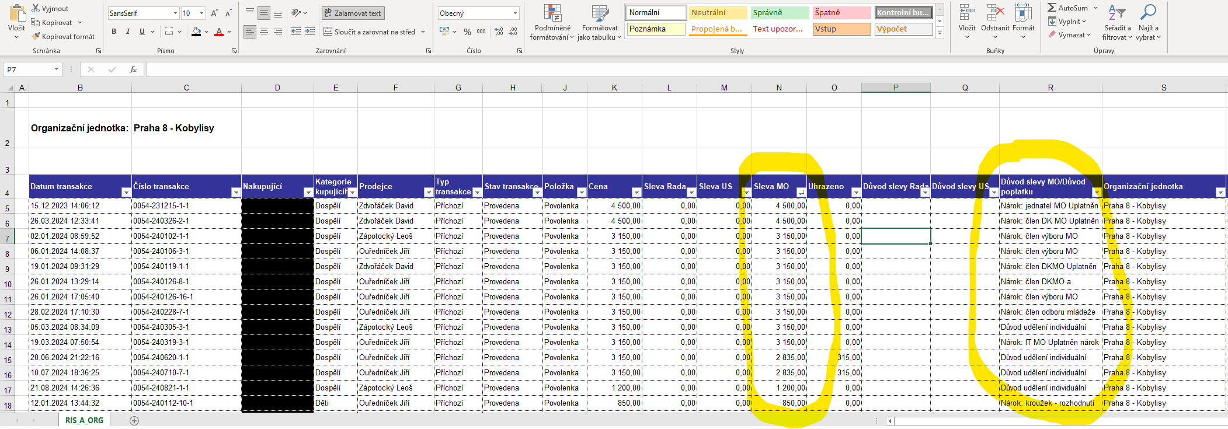Open the Odstranit cells menu
This screenshot has height=429, width=1228.
pyautogui.click(x=995, y=22)
